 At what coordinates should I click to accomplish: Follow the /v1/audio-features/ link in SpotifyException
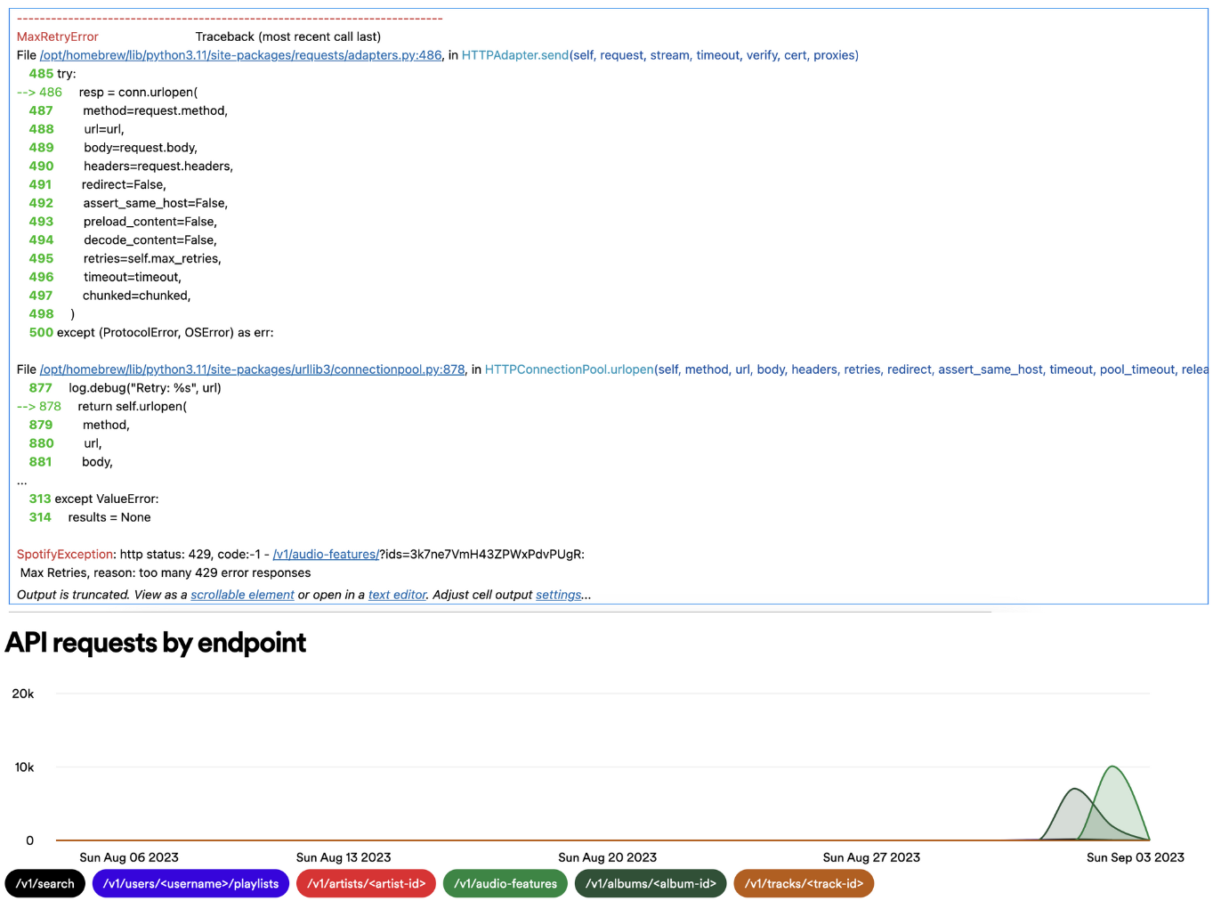point(326,554)
